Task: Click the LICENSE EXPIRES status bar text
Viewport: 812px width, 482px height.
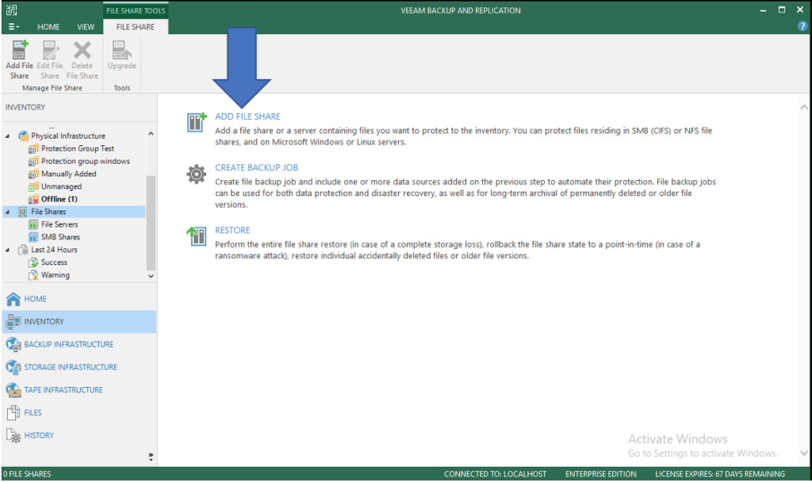Action: pos(720,474)
